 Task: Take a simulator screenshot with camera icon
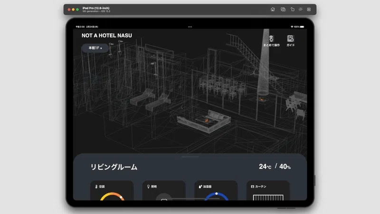[x=283, y=9]
